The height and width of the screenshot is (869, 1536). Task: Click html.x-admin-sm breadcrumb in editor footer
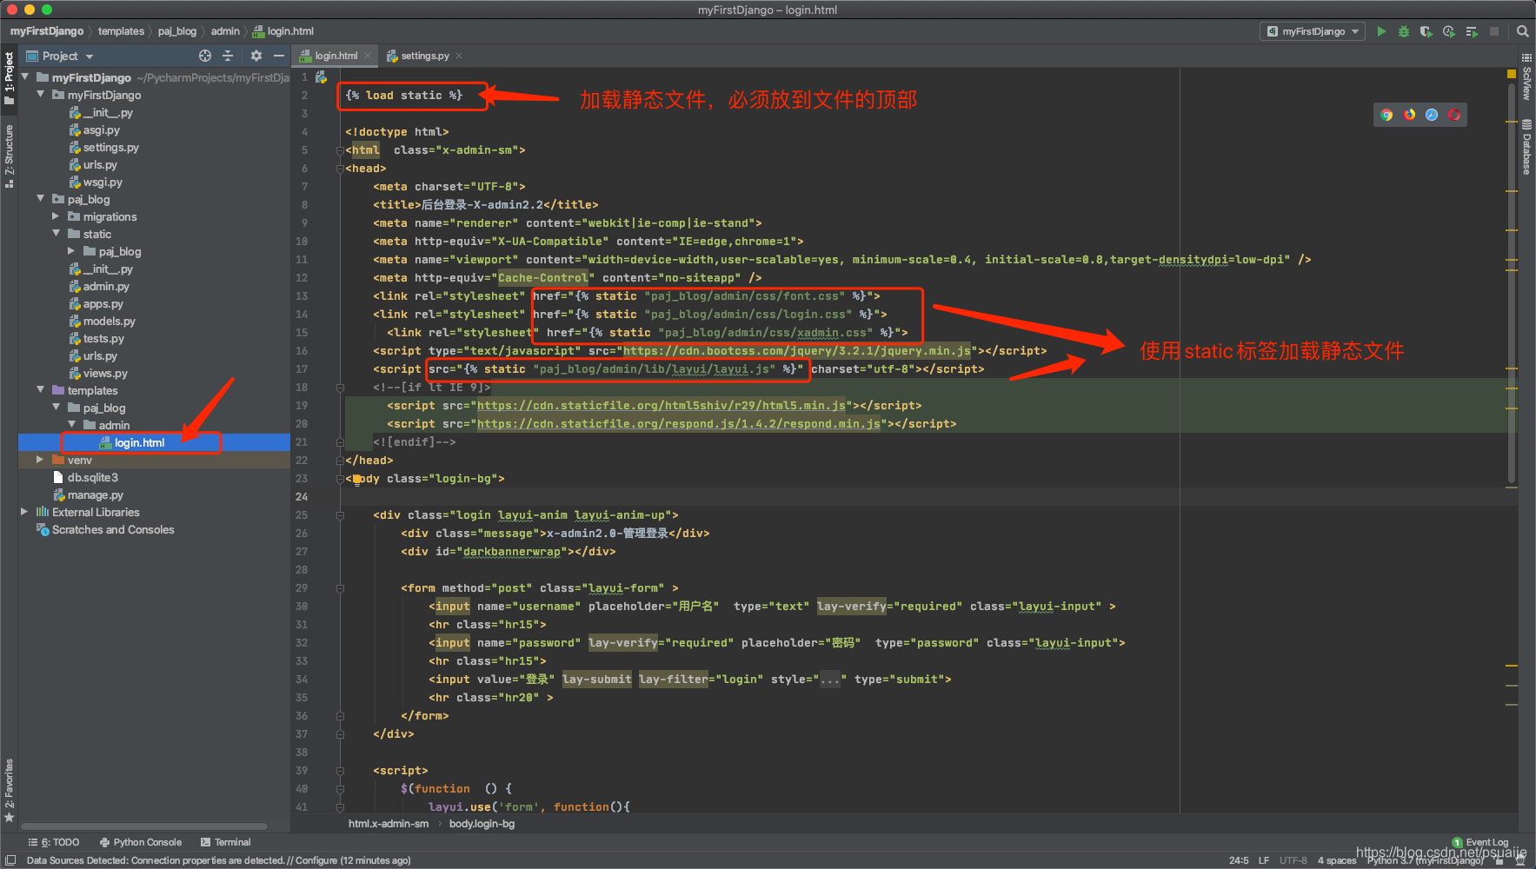389,824
